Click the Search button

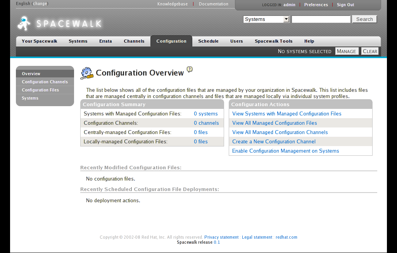tap(364, 19)
